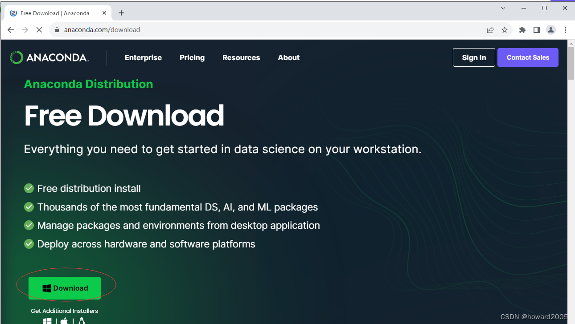Click the Sign In button
The width and height of the screenshot is (575, 324).
point(474,57)
